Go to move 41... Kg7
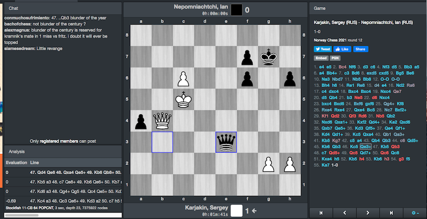The height and width of the screenshot is (219, 427). click(x=337, y=140)
